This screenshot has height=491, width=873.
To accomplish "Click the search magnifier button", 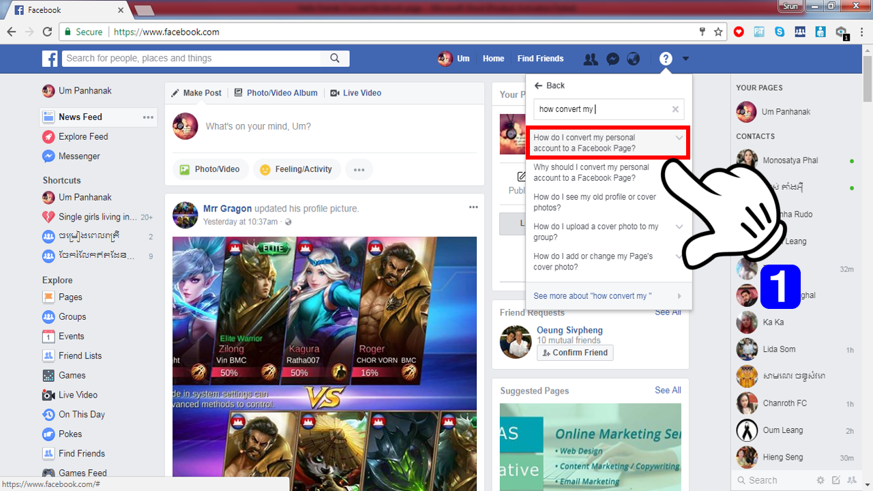I will tap(335, 59).
